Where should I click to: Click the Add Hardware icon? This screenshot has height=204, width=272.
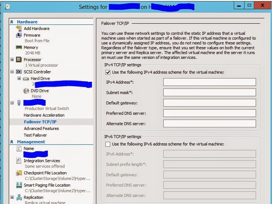tap(19, 29)
